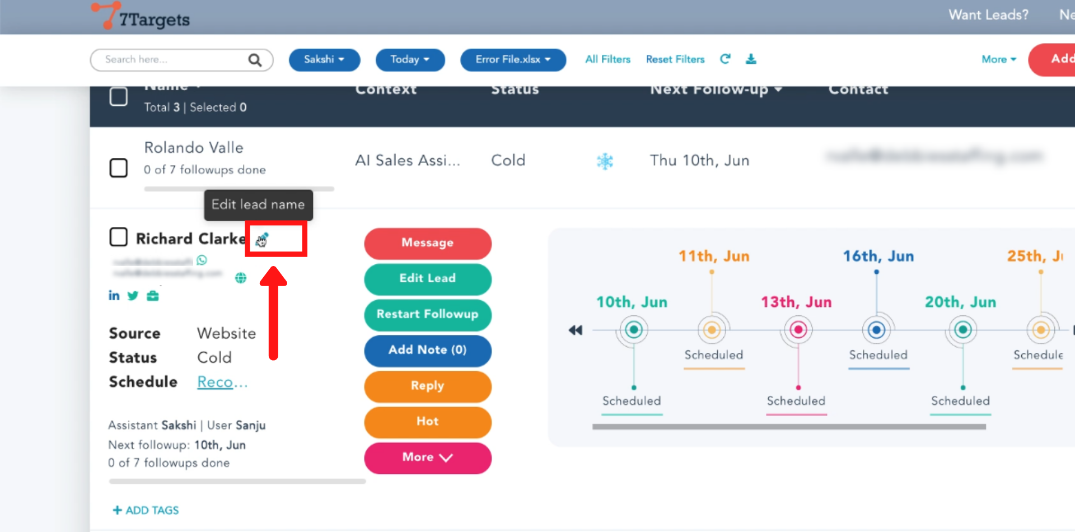The width and height of the screenshot is (1075, 532).
Task: Open the Error File.xlsx dropdown
Action: coord(513,60)
